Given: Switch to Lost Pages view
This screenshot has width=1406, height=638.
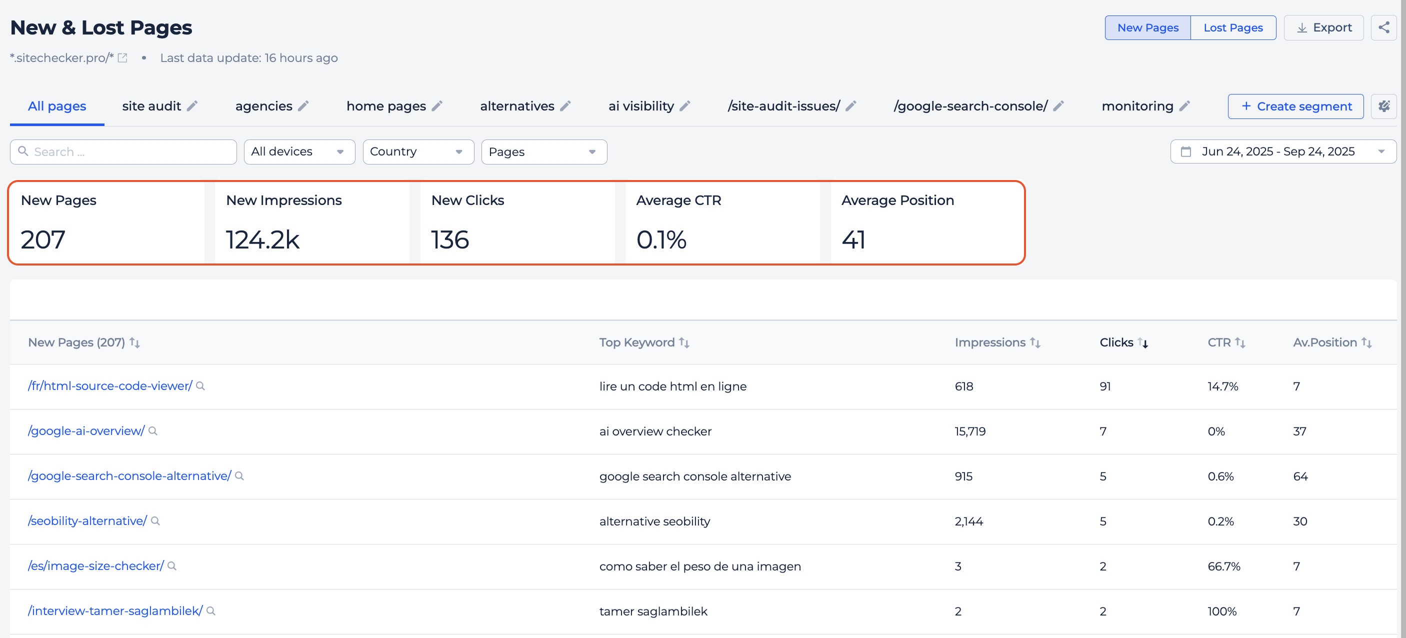Looking at the screenshot, I should pyautogui.click(x=1232, y=27).
